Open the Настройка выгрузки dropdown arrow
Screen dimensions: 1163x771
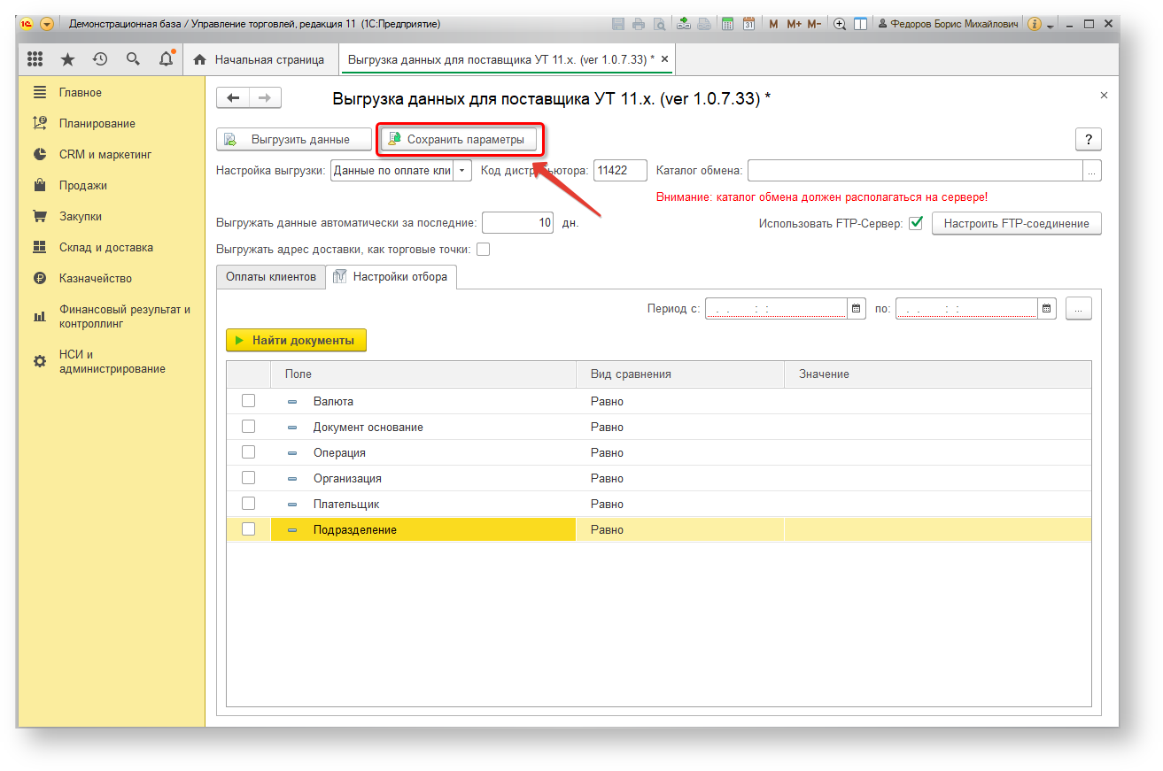461,171
